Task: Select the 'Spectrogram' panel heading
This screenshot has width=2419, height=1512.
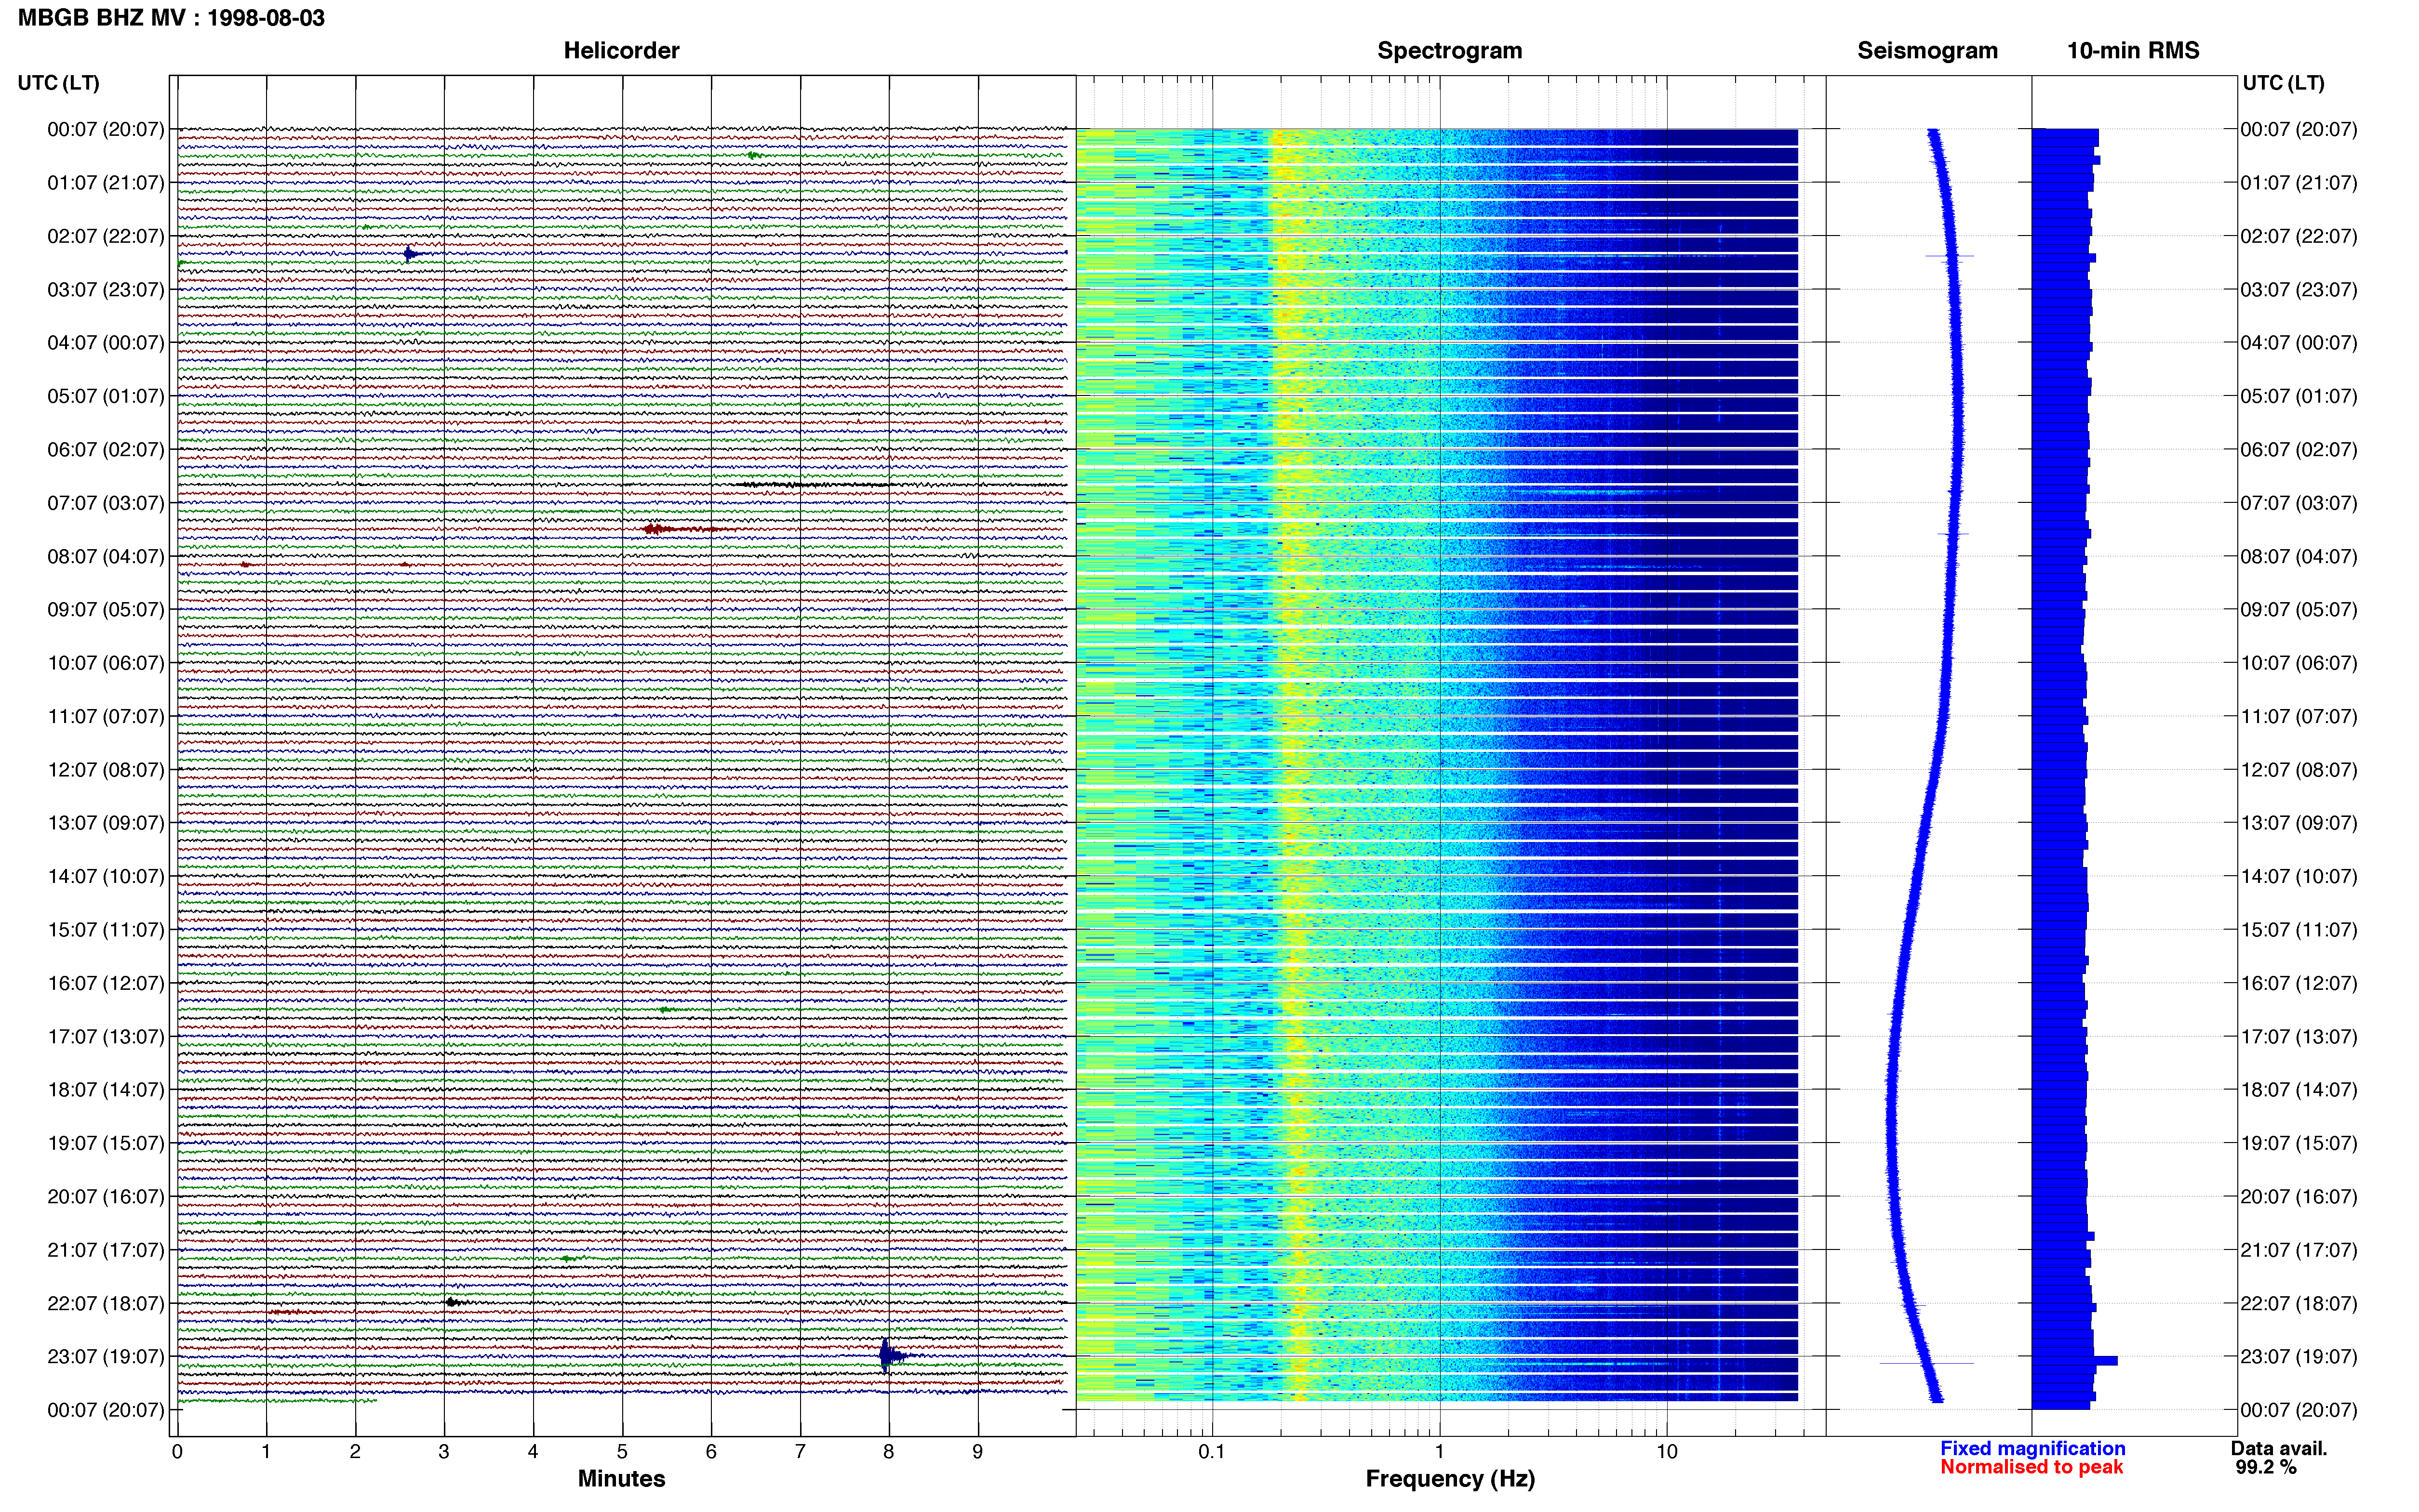Action: point(1450,51)
